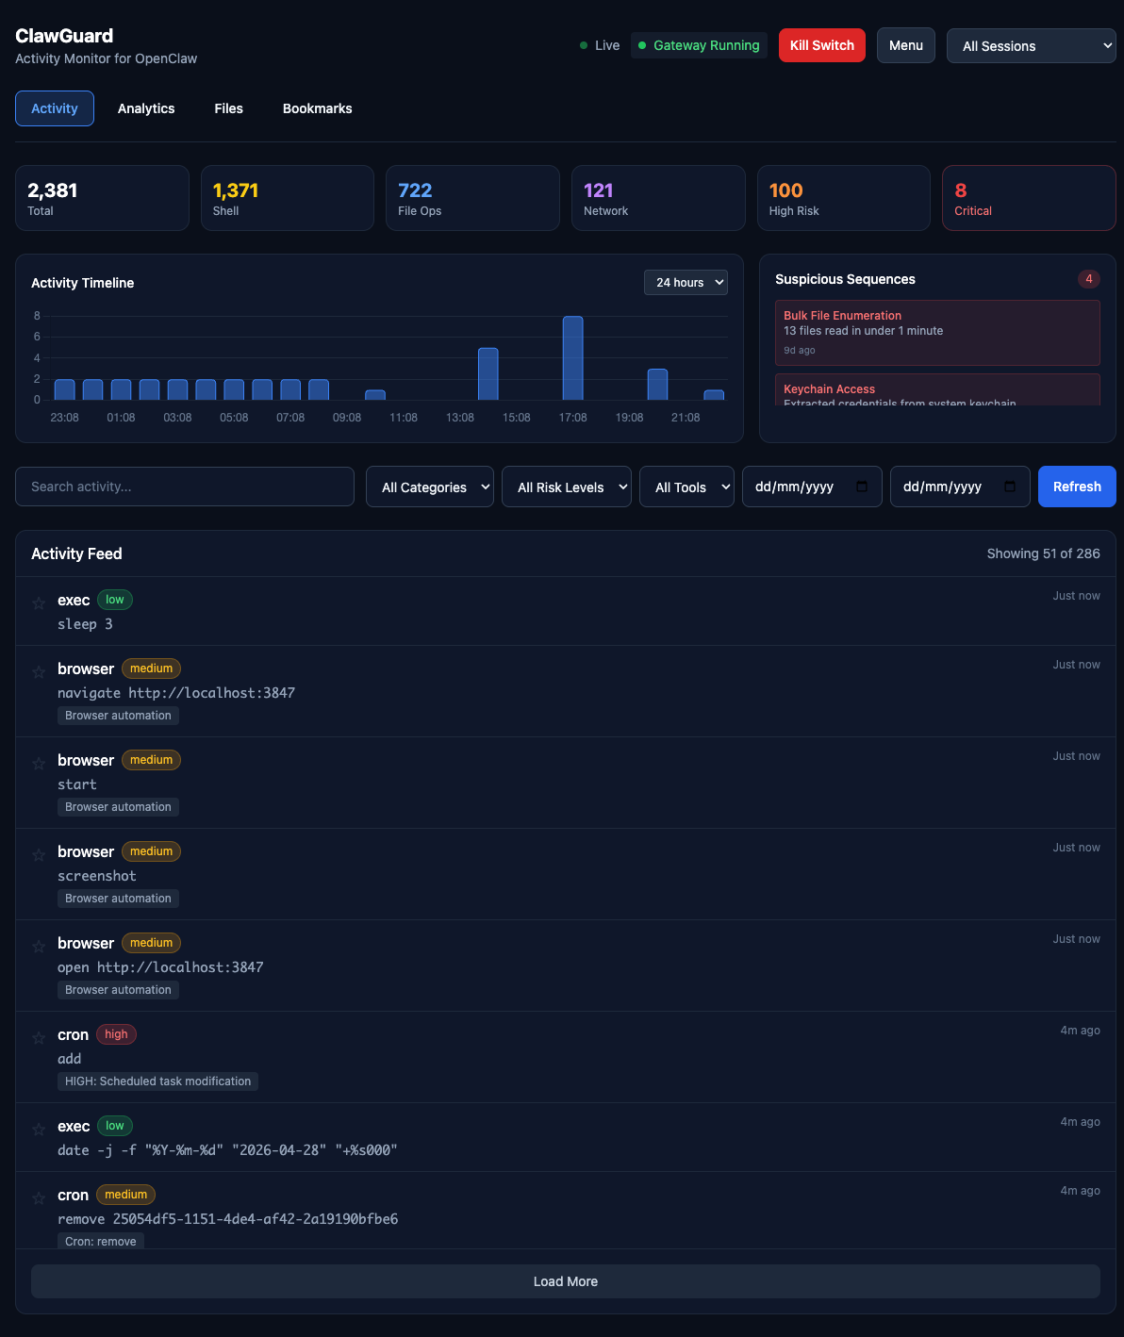The height and width of the screenshot is (1337, 1124).
Task: Open the All Categories filter dropdown
Action: (x=429, y=487)
